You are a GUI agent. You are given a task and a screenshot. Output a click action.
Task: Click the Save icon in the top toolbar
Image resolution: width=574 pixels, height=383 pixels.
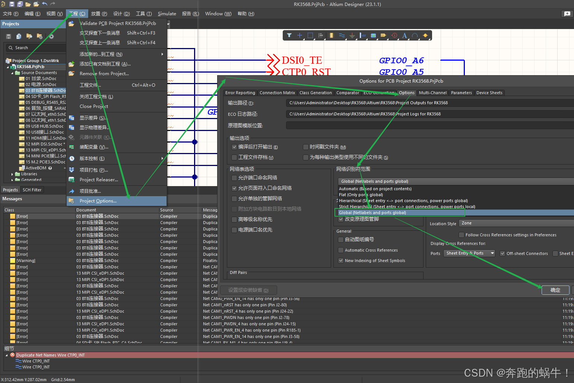tap(12, 4)
